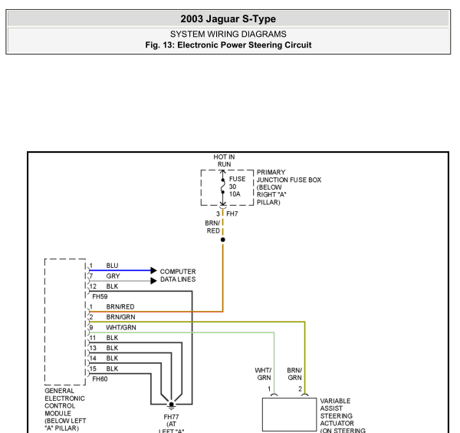Image resolution: width=460 pixels, height=433 pixels.
Task: Click the 'FH7' connector label
Action: tap(232, 214)
